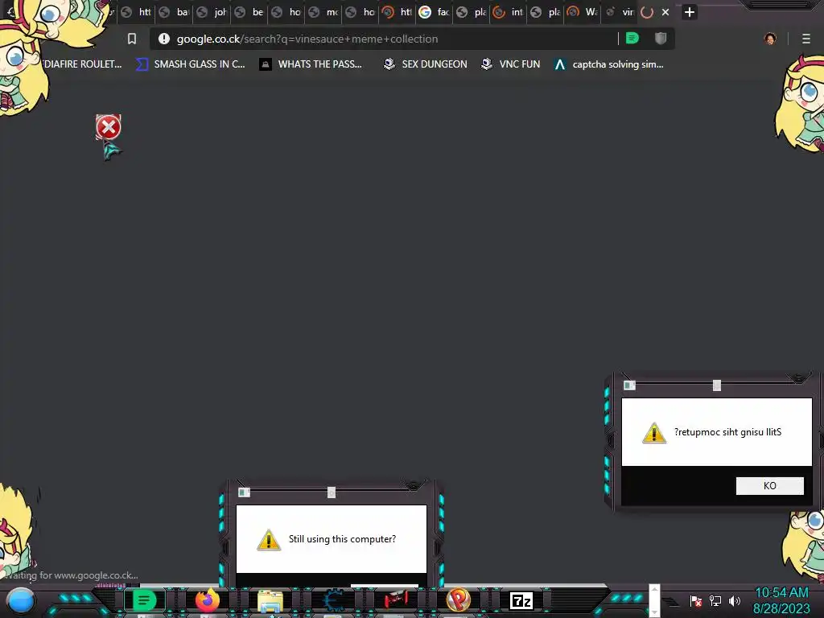Bookmark this page with the bookmark icon
Viewport: 824px width, 618px height.
132,39
